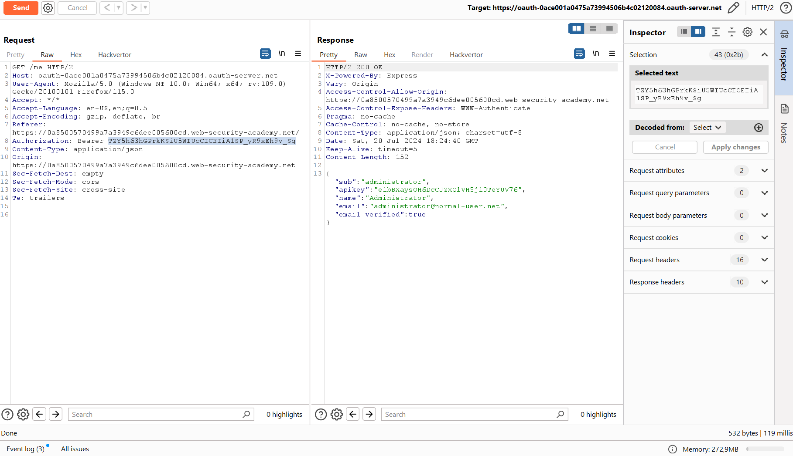Viewport: 793px width, 456px height.
Task: Expand Response headers section
Action: pos(764,282)
